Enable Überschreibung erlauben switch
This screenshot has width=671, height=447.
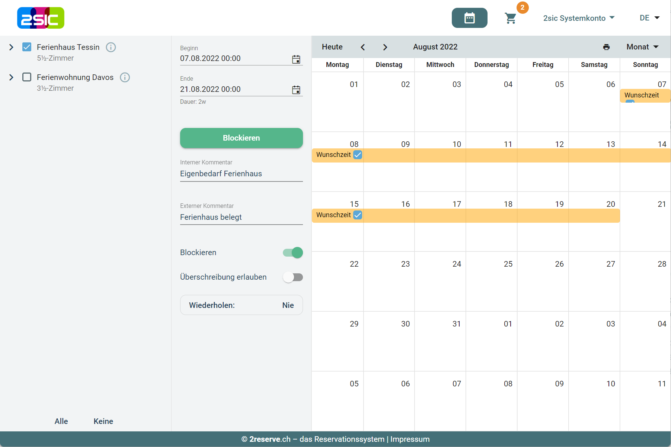coord(293,277)
